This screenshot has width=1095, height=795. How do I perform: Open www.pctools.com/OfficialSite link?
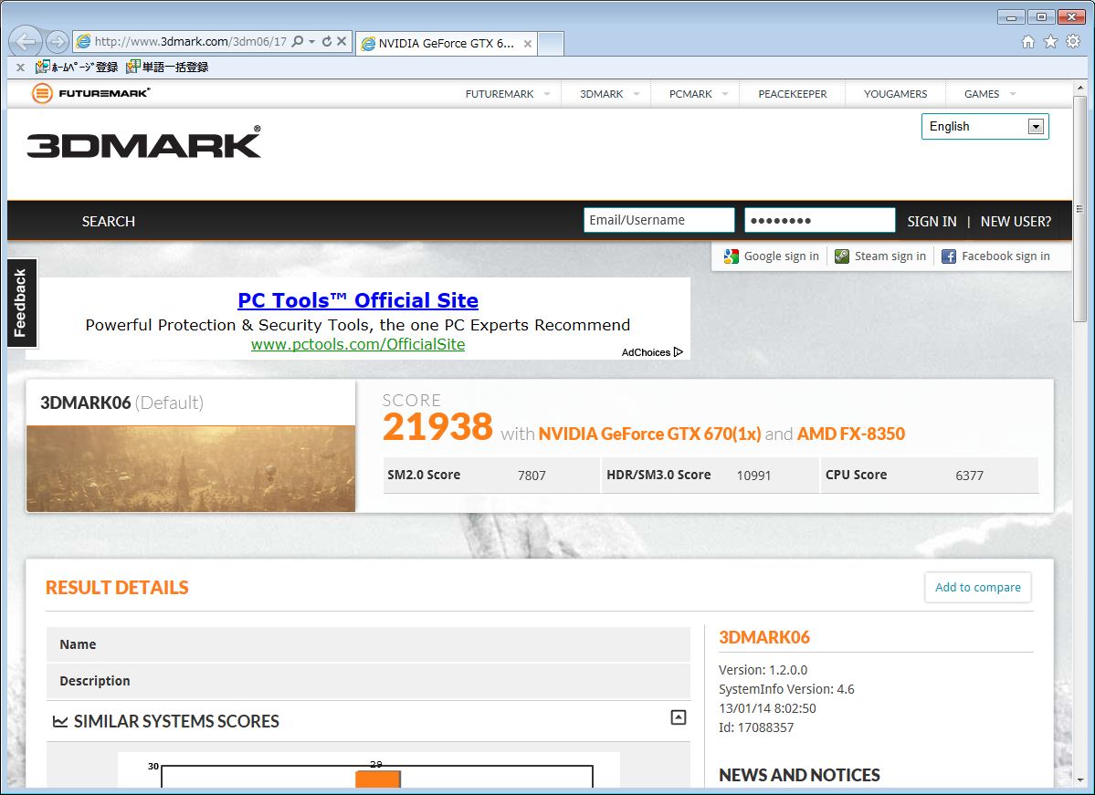358,344
